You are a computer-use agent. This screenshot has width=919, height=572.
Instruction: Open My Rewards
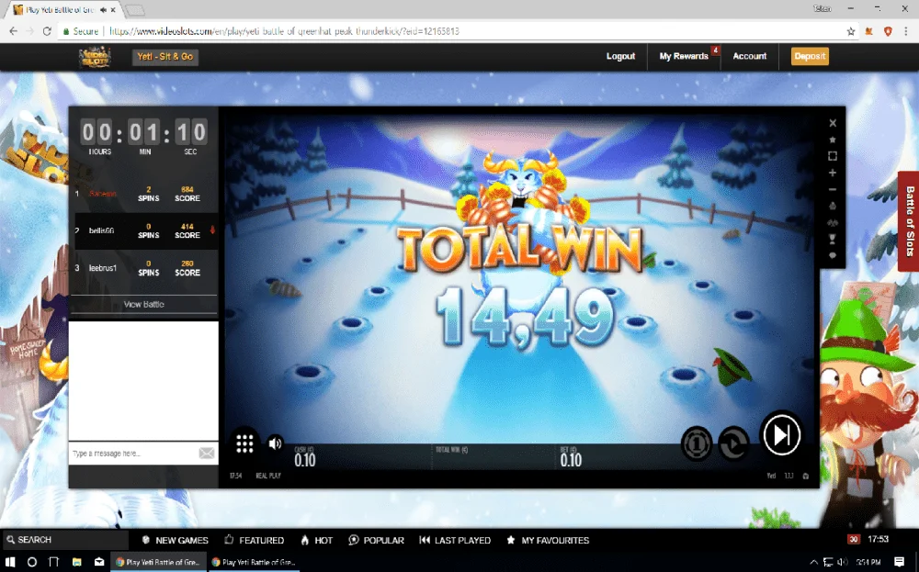point(684,56)
